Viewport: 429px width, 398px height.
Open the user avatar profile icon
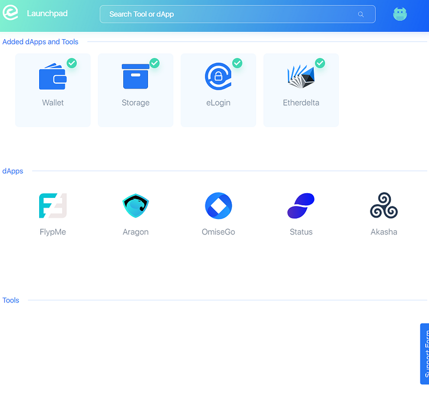click(400, 14)
